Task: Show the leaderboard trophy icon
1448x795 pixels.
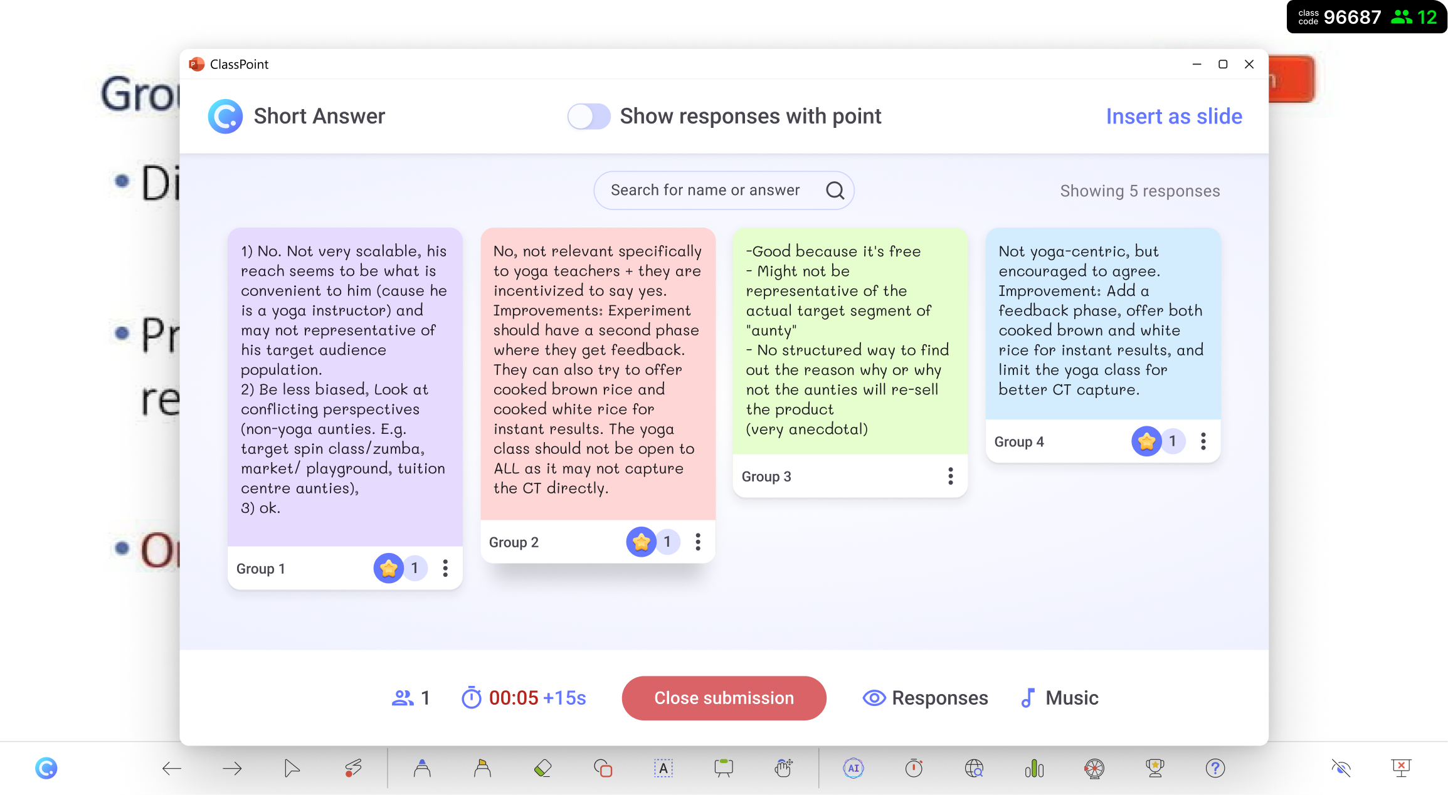Action: tap(1155, 768)
